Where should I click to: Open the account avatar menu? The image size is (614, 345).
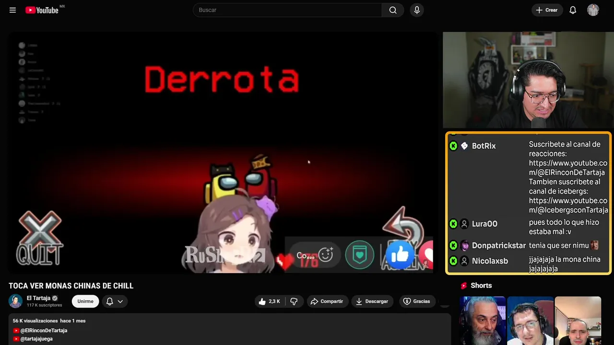(x=593, y=10)
